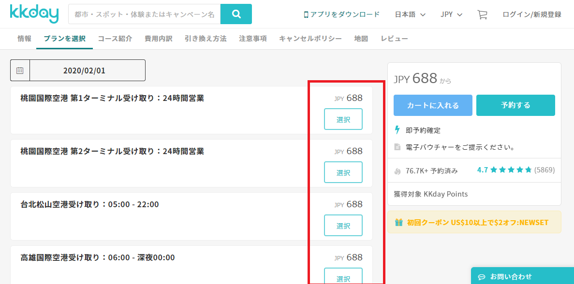The image size is (574, 284).
Task: Click the chat bubble icon for inquiries
Action: pyautogui.click(x=481, y=277)
